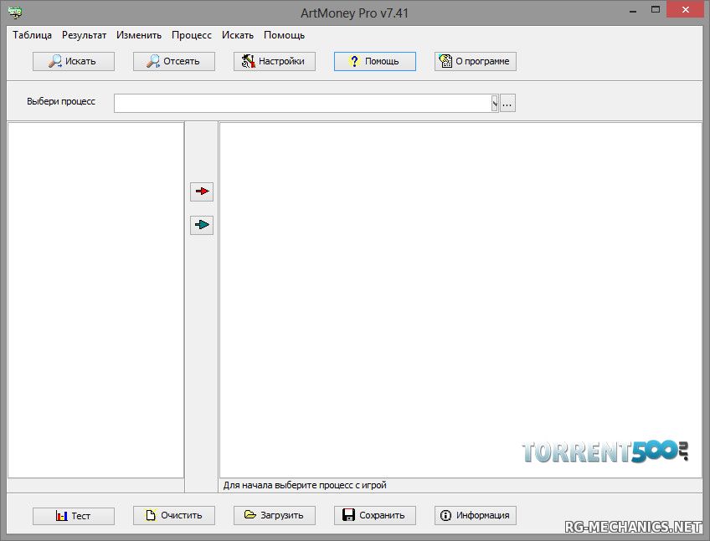
Task: Open the Изменить menu
Action: point(139,35)
